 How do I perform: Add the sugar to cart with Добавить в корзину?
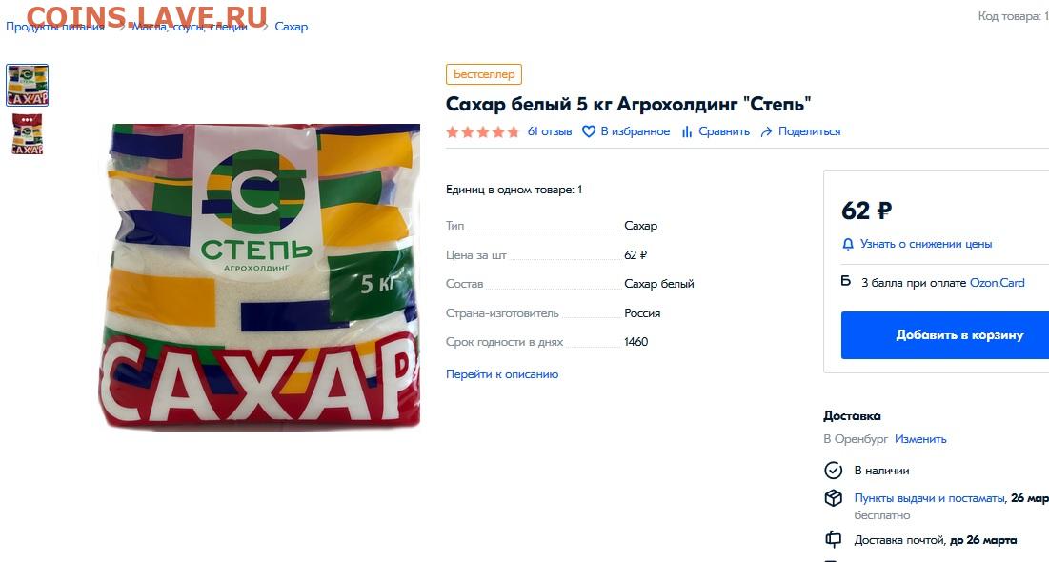point(944,335)
